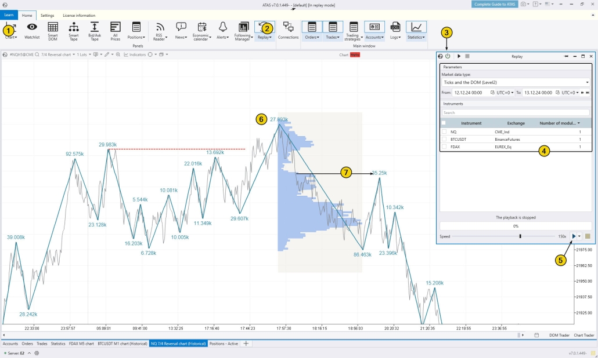Open the Bid/Ask Tape panel
598x358 pixels.
[95, 30]
